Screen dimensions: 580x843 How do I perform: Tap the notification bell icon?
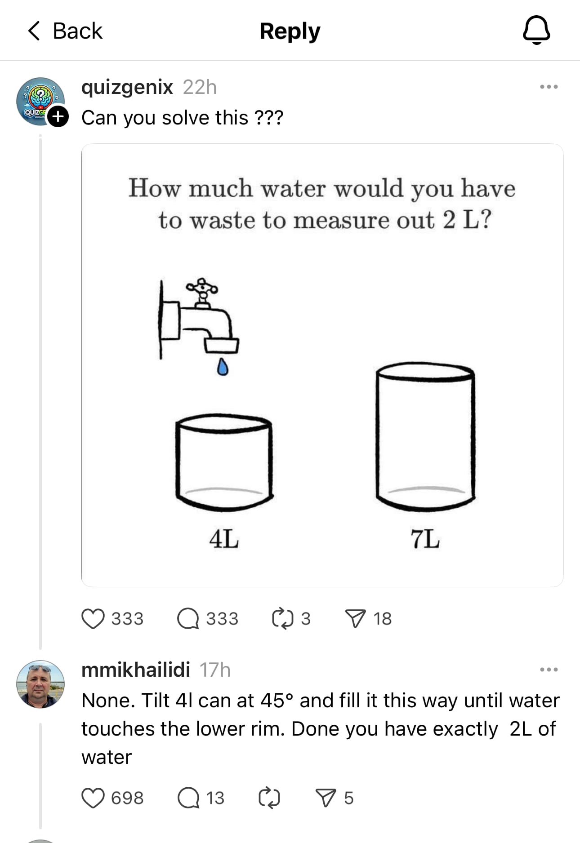pos(536,30)
